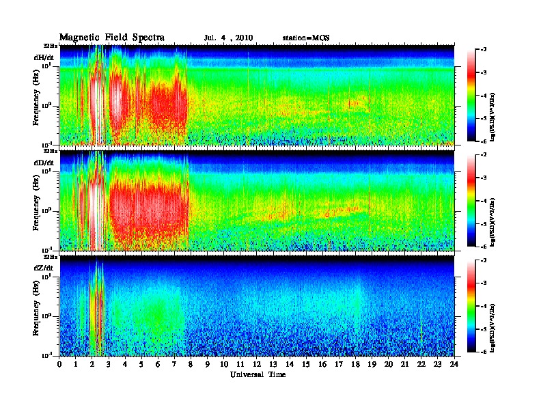Click the dZ/dt color scale bar

click(471, 306)
